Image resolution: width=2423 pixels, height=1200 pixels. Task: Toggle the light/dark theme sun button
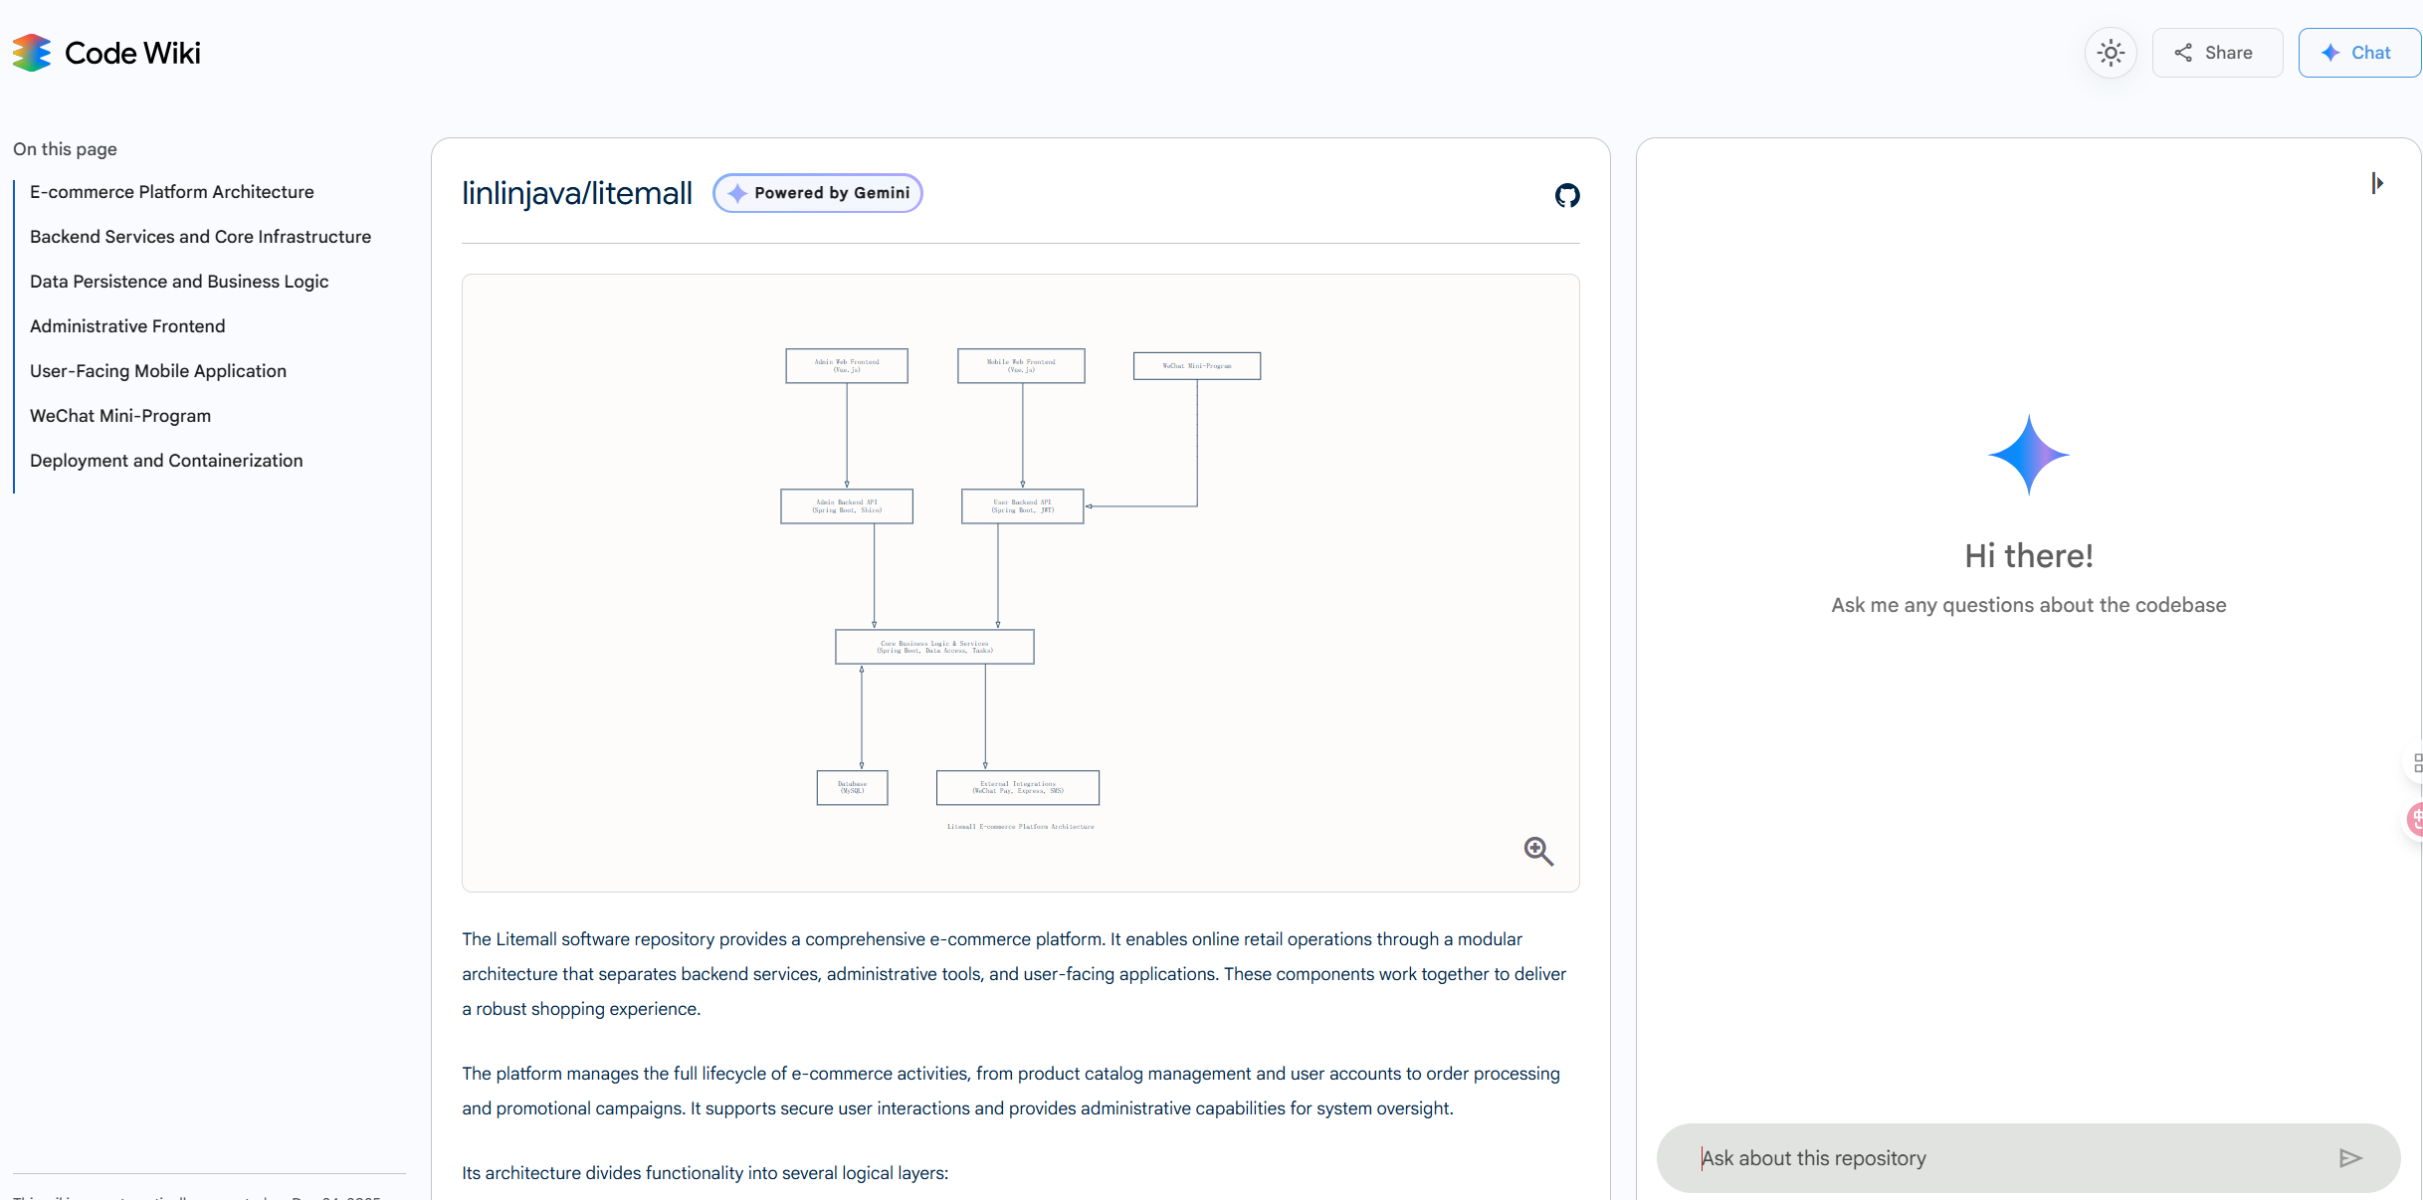point(2110,53)
